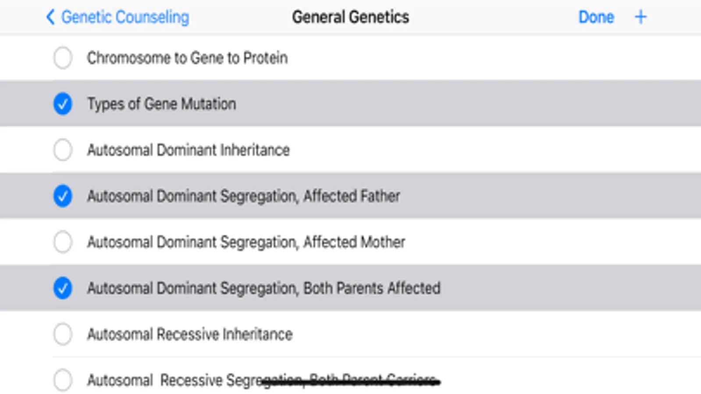The width and height of the screenshot is (701, 394).
Task: Uncheck Types of Gene Mutation checkmark
Action: click(x=63, y=104)
